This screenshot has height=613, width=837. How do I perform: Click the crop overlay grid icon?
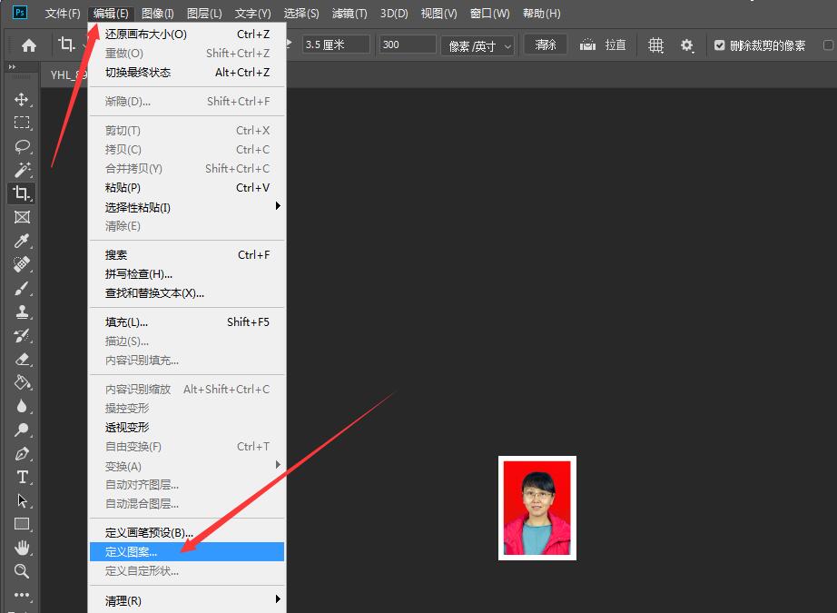click(x=655, y=44)
